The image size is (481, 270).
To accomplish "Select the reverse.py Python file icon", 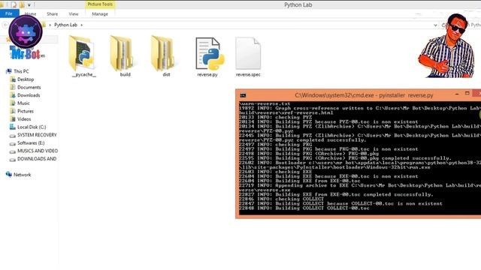I will click(210, 54).
